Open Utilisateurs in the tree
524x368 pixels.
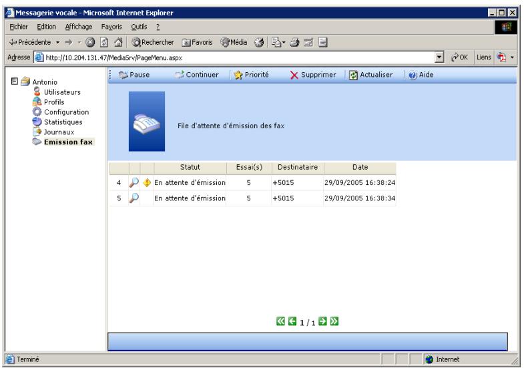pos(62,92)
